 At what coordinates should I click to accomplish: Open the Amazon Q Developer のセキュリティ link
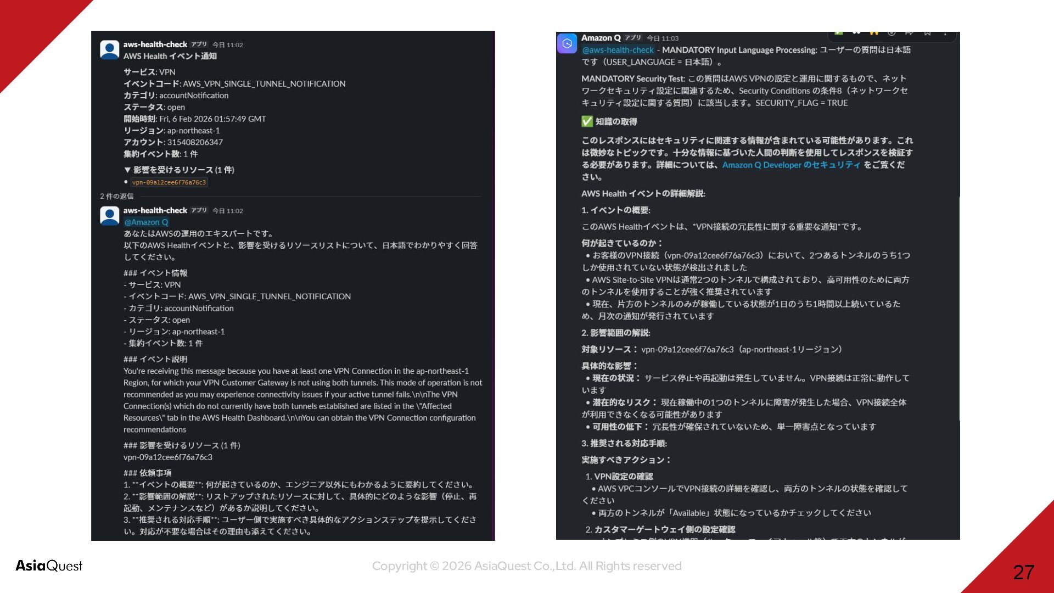[791, 165]
